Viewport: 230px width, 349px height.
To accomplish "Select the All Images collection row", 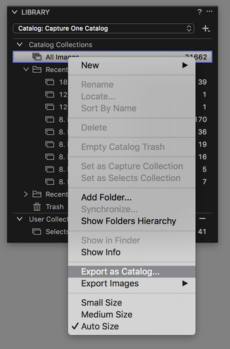I will point(113,57).
